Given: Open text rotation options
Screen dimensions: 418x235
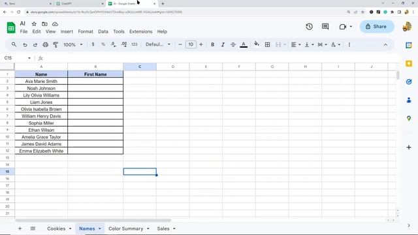Looking at the screenshot, I should (x=335, y=44).
